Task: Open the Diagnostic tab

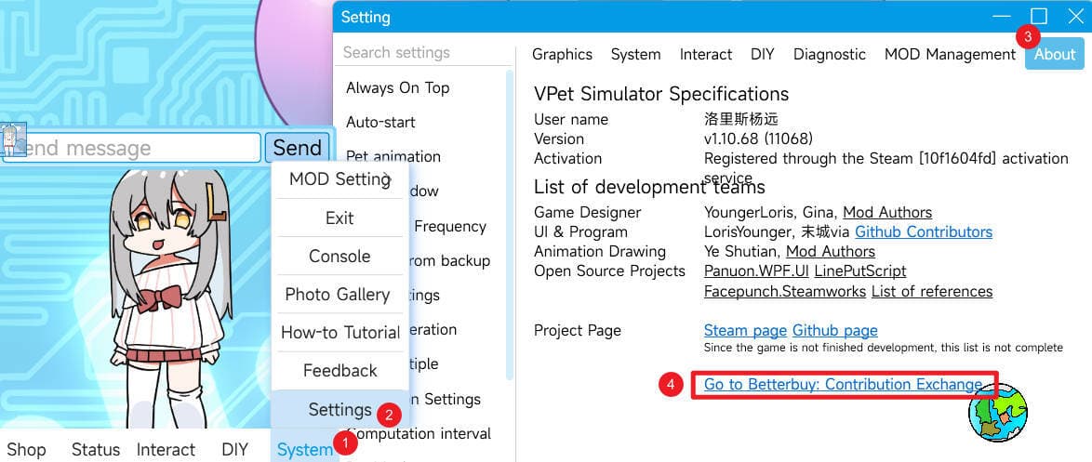Action: tap(830, 54)
